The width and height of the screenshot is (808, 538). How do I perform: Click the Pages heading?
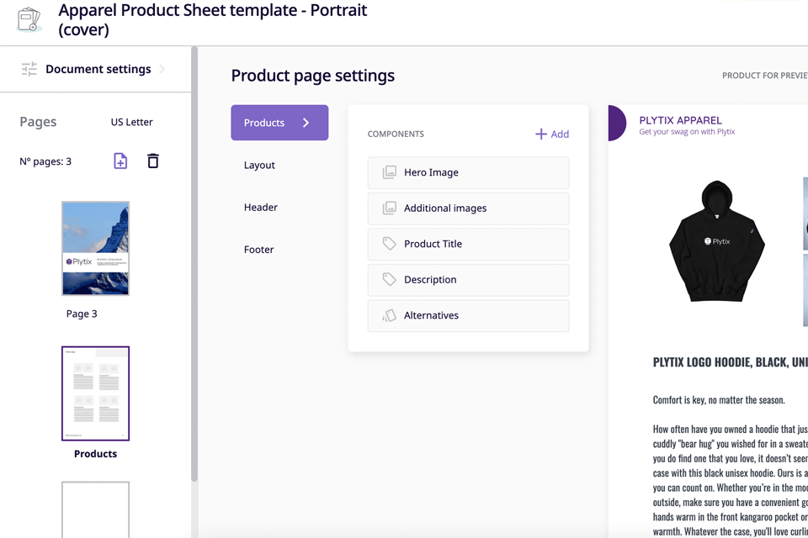38,122
